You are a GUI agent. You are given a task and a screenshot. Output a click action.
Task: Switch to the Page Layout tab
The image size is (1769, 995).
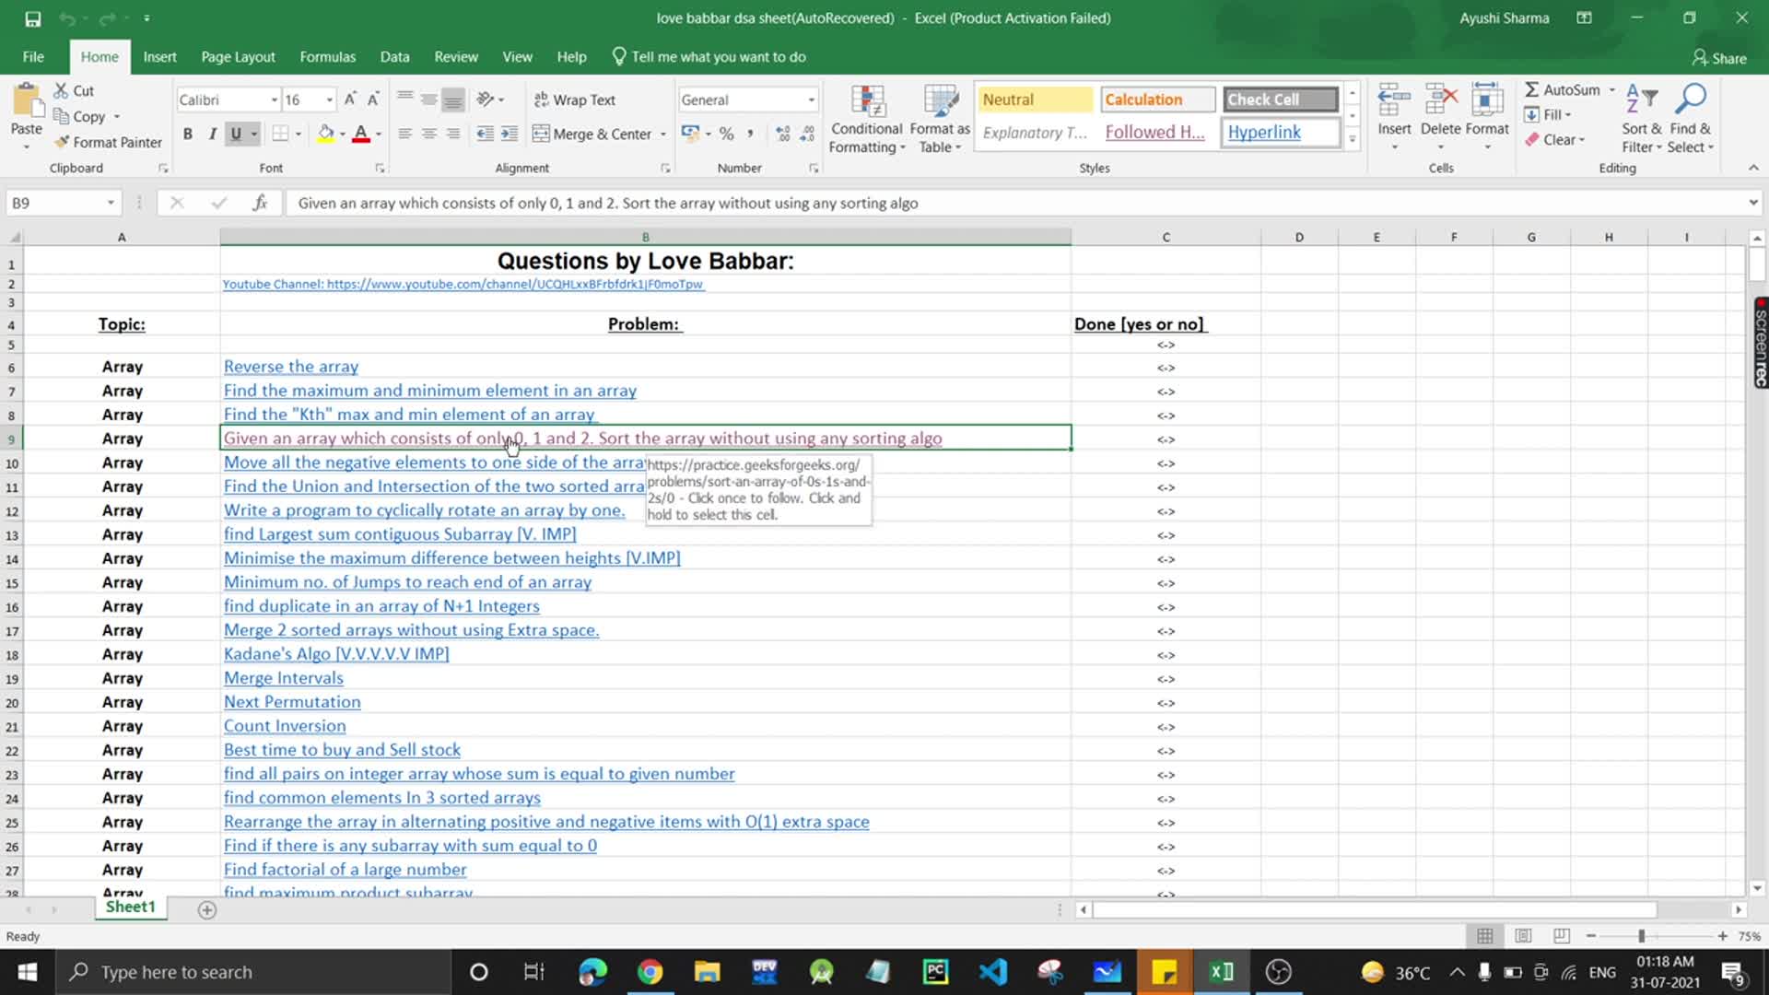click(x=238, y=57)
